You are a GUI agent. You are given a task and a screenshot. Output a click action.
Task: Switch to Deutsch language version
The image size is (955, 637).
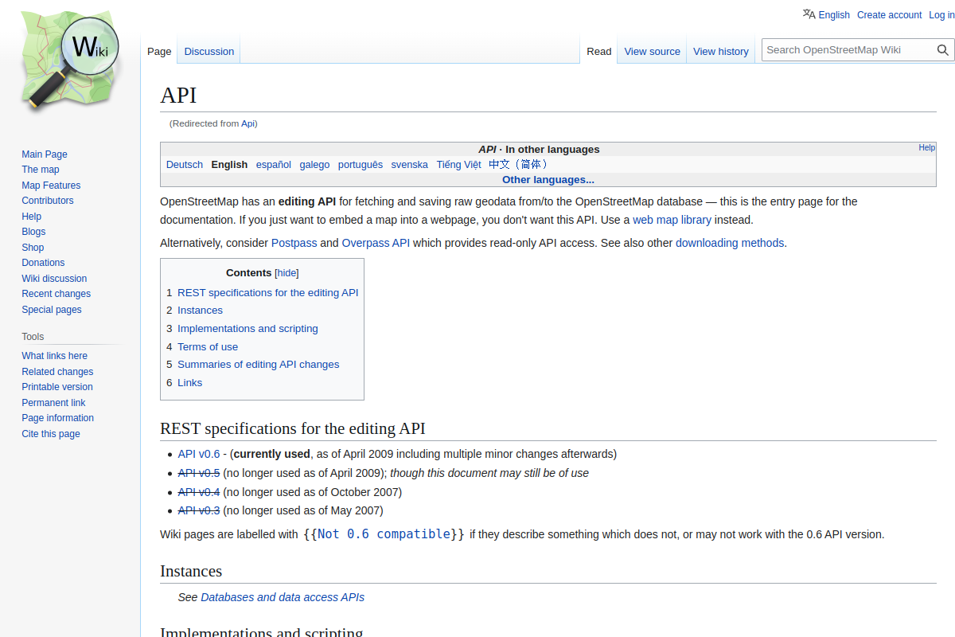tap(185, 165)
